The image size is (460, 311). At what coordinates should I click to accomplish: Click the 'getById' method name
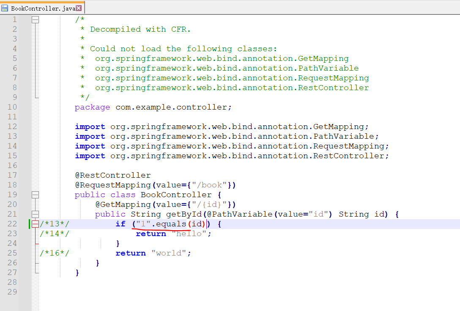tap(184, 214)
